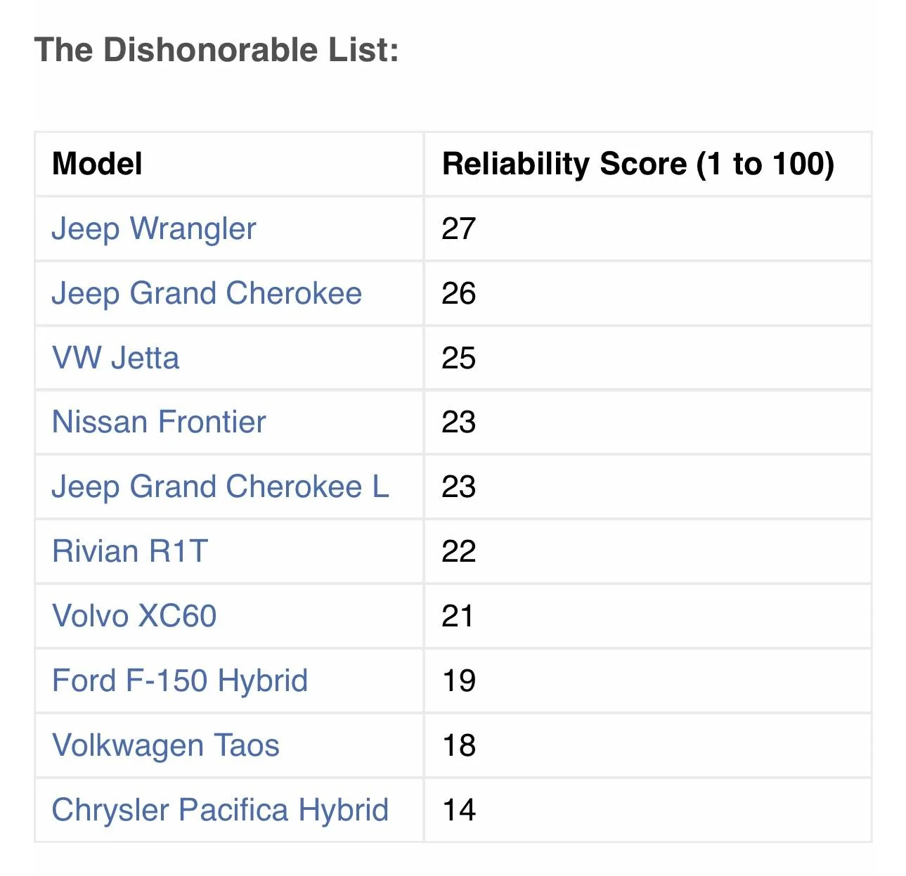The height and width of the screenshot is (876, 906).
Task: Open the Volkwagen Taos link
Action: tap(166, 746)
